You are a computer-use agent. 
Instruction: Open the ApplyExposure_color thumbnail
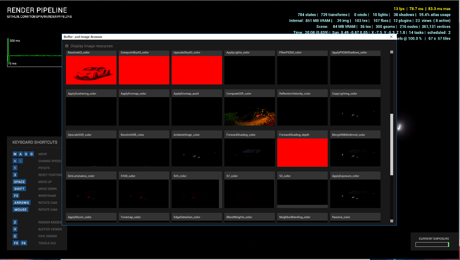[x=355, y=193]
